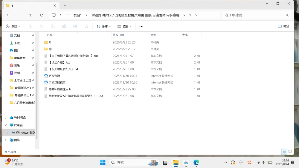Select the file 【论坛介绍】.txt
299x168 pixels.
coord(59,62)
